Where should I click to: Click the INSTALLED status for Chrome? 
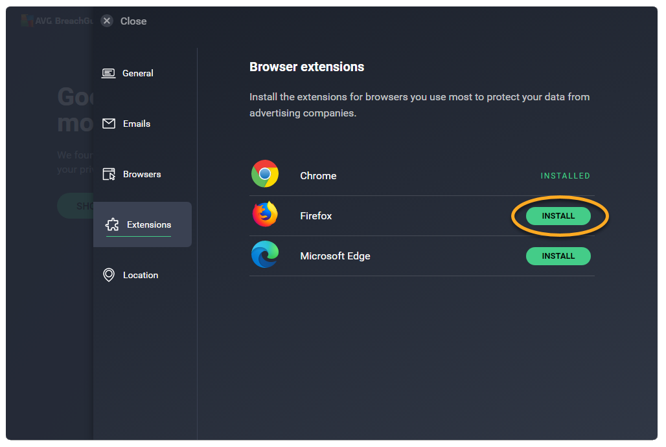click(x=565, y=176)
